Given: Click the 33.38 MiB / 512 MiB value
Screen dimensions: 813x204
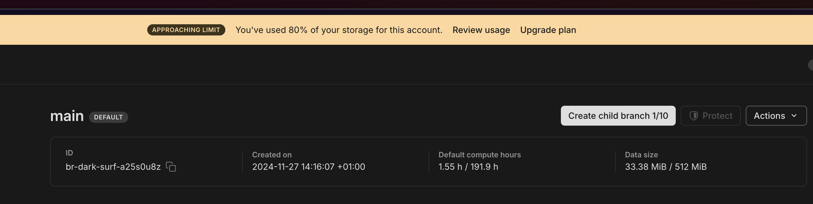Looking at the screenshot, I should pos(665,167).
